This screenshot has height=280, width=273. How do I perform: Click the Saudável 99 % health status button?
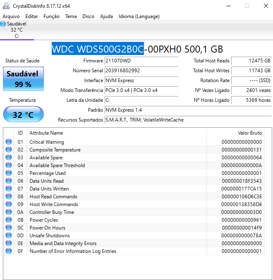pos(23,79)
